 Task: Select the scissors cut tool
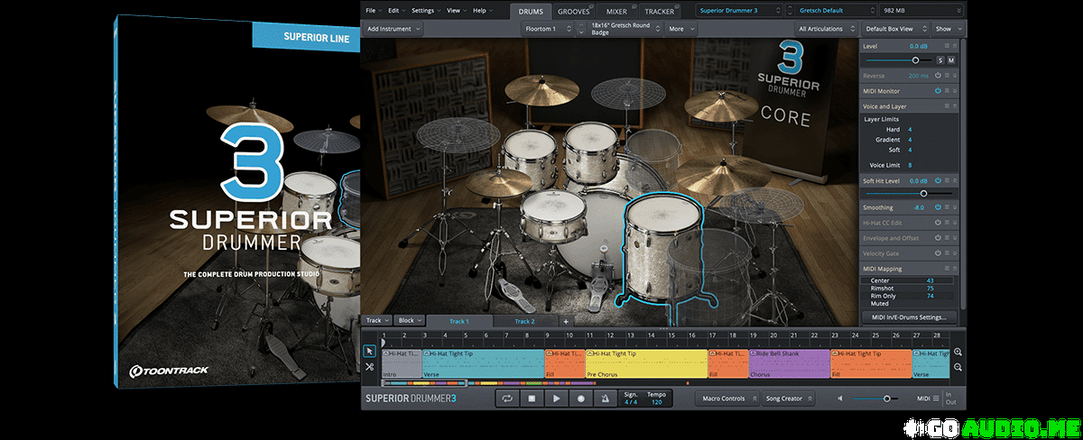click(370, 366)
